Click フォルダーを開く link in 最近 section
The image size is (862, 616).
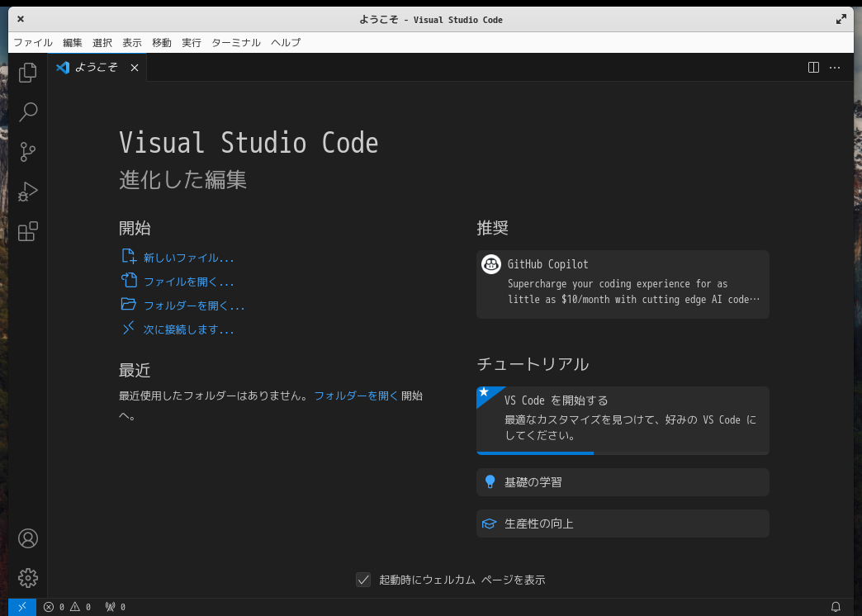356,396
